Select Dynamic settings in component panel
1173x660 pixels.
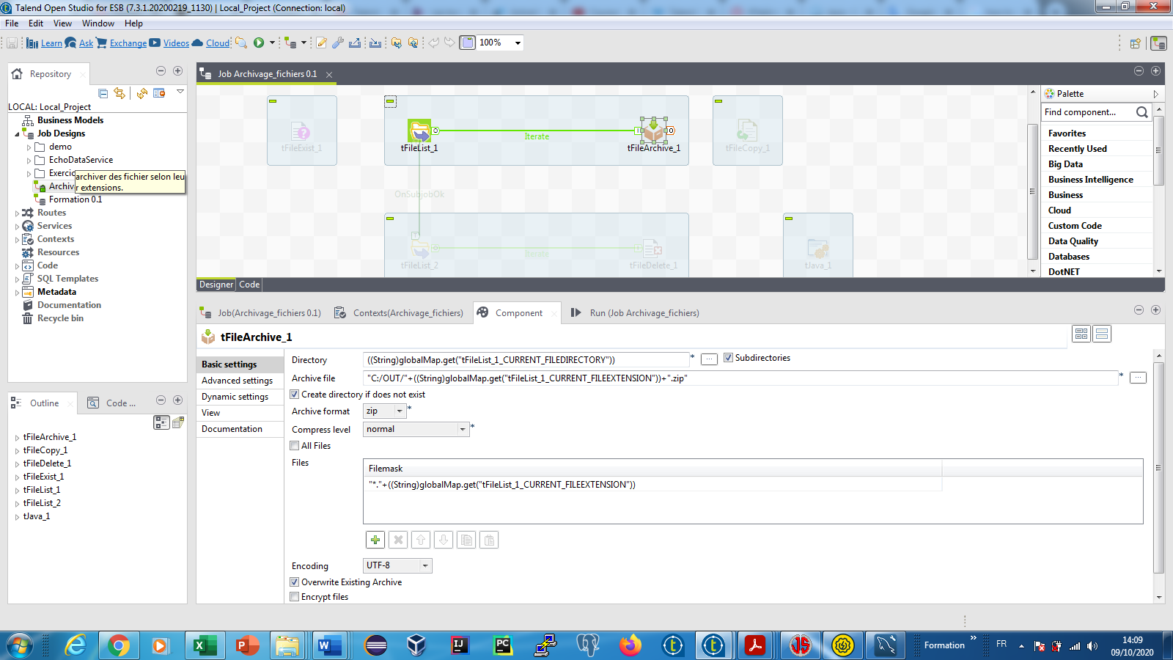[235, 397]
